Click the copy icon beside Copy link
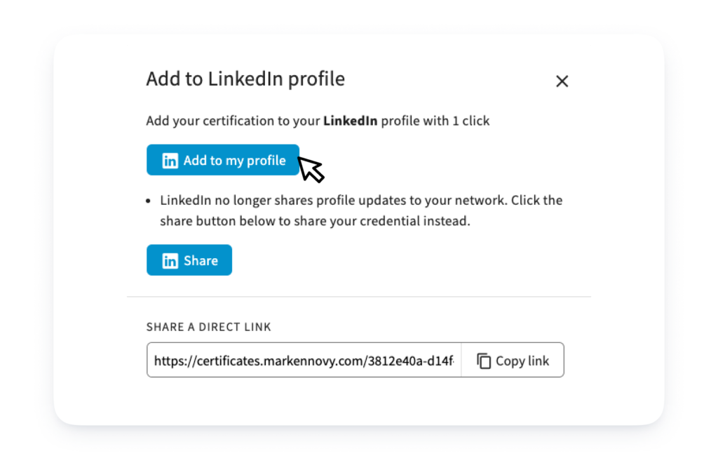718x463 pixels. pyautogui.click(x=484, y=361)
